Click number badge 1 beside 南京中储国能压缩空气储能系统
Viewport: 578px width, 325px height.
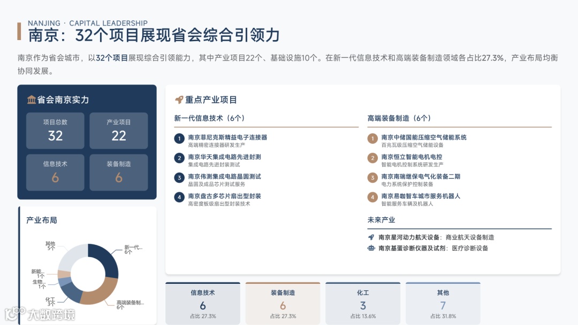coord(372,138)
